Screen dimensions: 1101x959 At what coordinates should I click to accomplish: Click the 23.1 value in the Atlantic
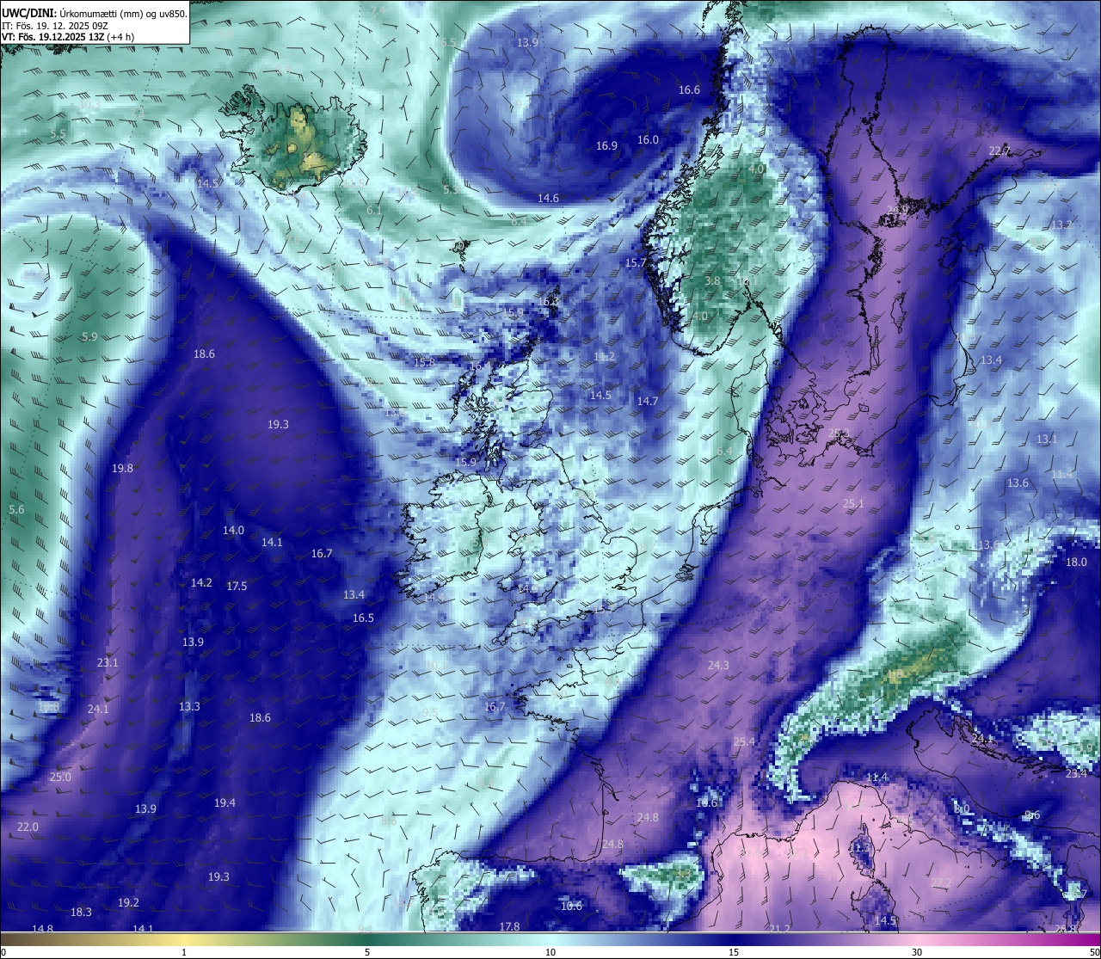tap(108, 663)
